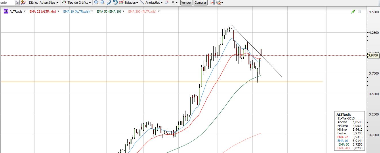
Task: Click the 3,0000 price axis label
Action: pyautogui.click(x=373, y=135)
